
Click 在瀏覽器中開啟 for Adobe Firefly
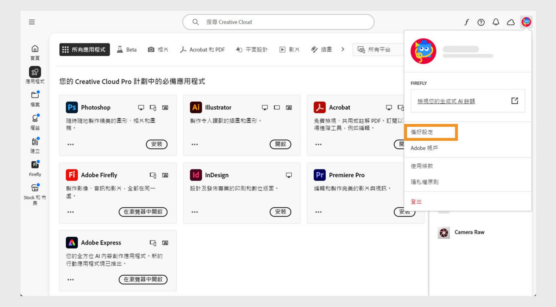[x=143, y=212]
